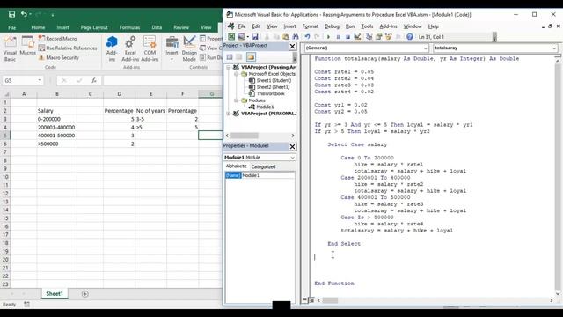
Task: Open the Debug menu in VBA editor
Action: coord(332,26)
